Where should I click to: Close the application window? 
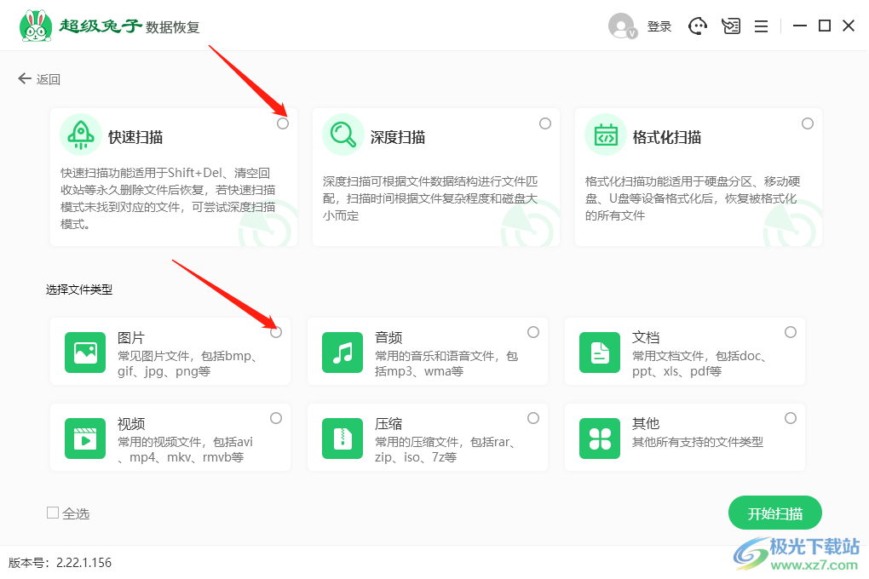tap(849, 26)
